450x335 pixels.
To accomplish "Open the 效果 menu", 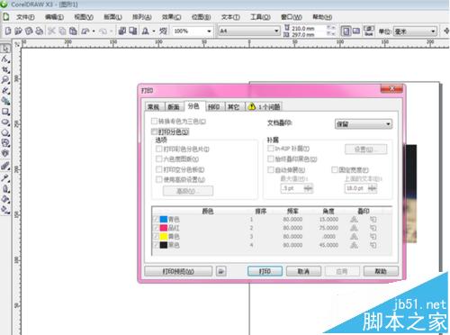I will pos(172,17).
